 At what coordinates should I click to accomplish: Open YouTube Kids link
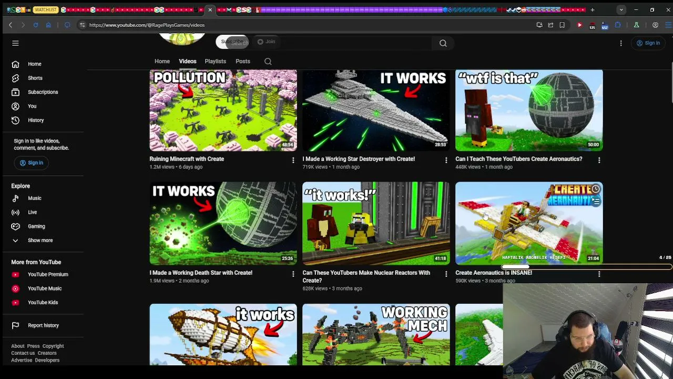click(x=43, y=303)
